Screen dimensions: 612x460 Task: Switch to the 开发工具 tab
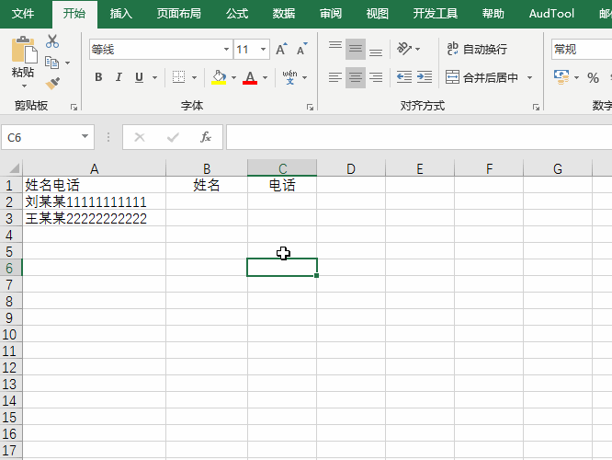436,14
